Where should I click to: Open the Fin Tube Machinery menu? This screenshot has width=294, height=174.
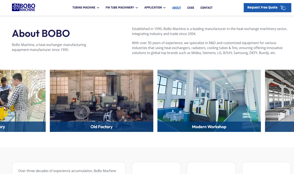(120, 7)
